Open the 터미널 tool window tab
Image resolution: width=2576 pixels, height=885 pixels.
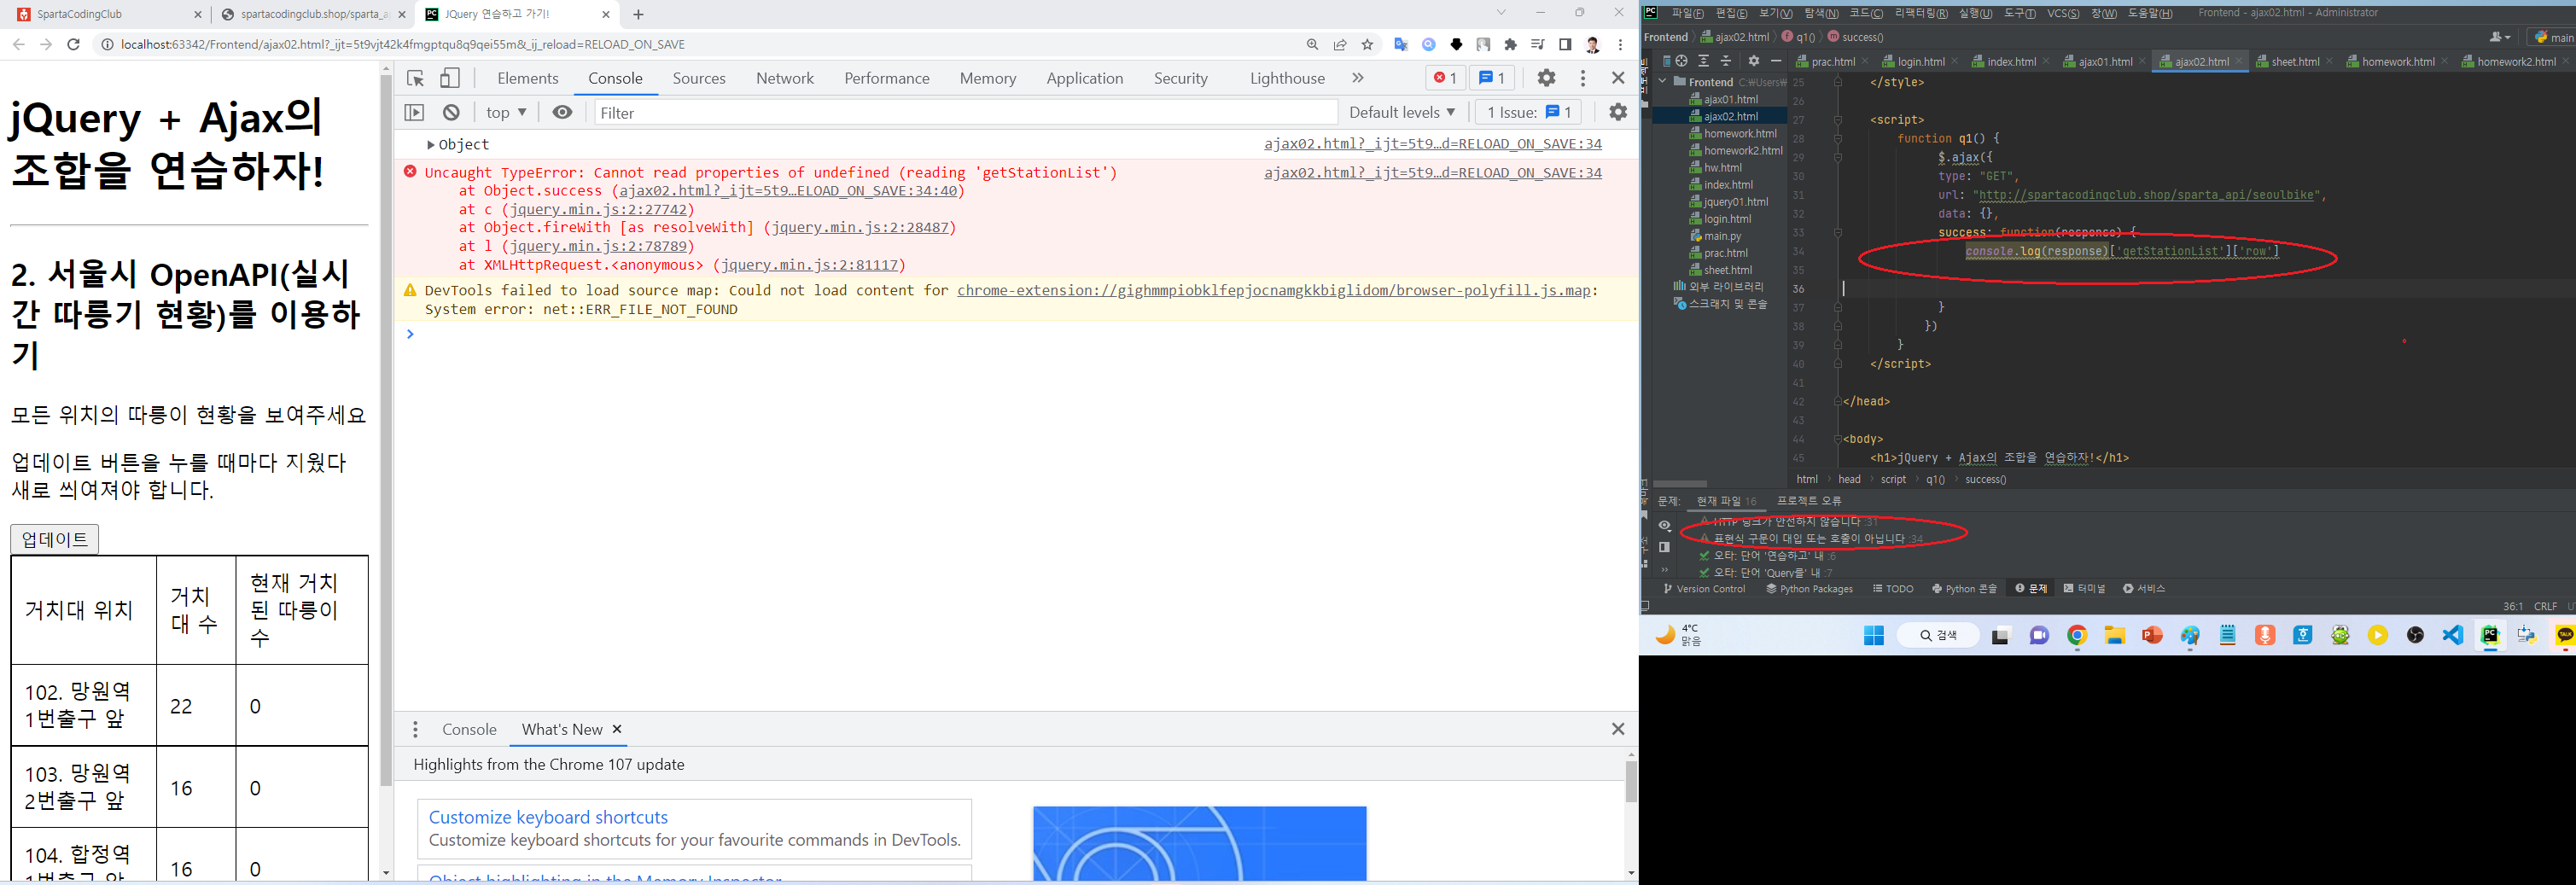pos(2084,589)
